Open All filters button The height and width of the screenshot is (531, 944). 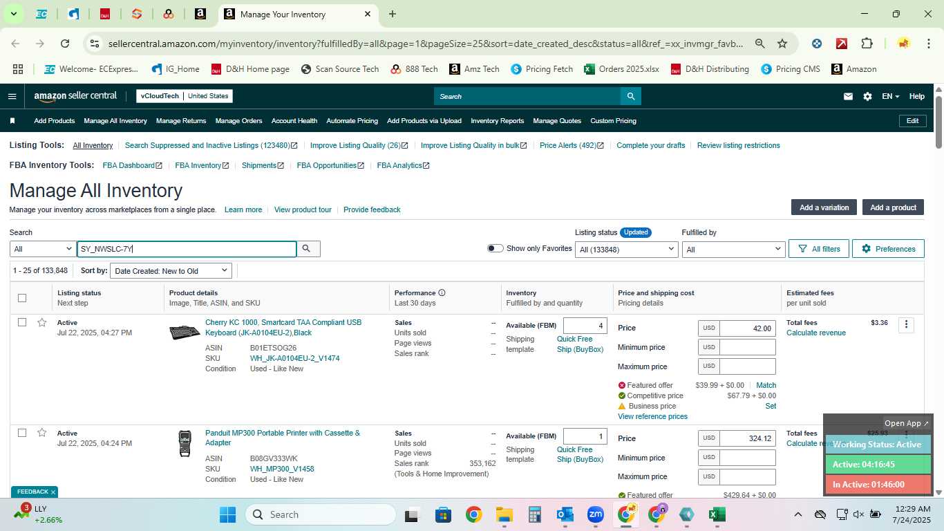pos(819,249)
